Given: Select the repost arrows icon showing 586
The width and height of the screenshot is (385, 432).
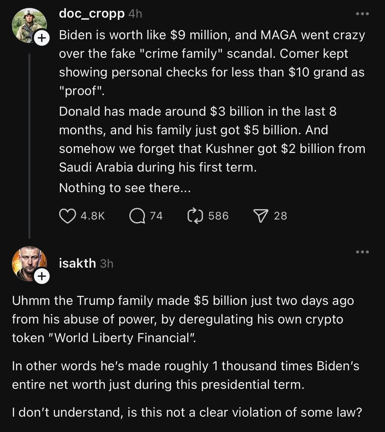Looking at the screenshot, I should point(195,215).
